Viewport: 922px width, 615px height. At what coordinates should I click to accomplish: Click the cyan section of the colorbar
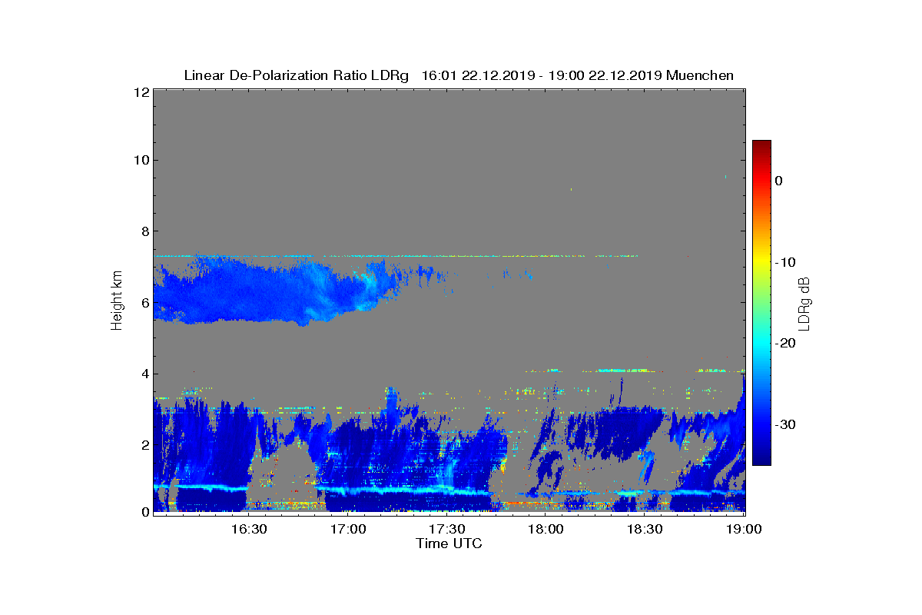(761, 342)
